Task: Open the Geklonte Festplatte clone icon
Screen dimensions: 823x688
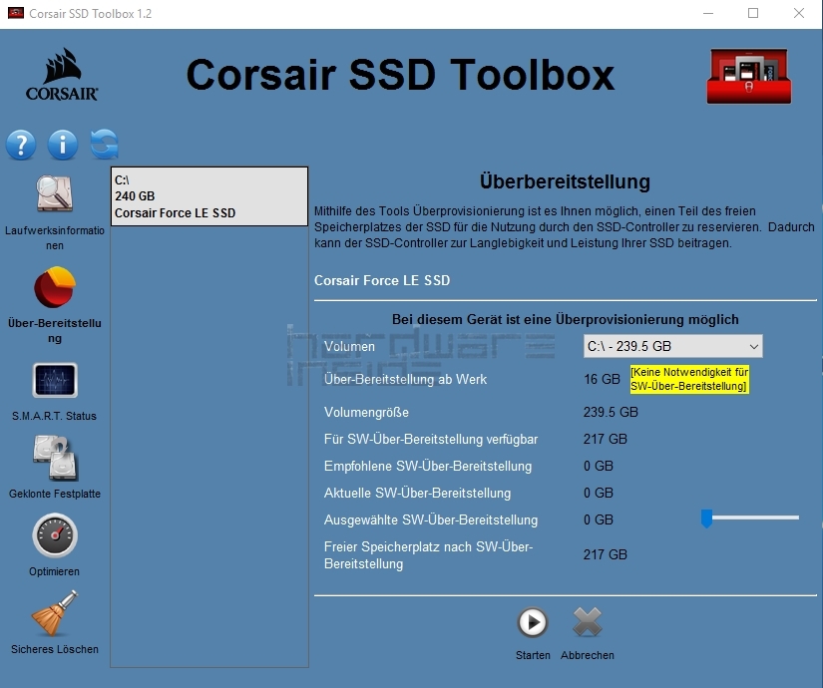Action: [x=54, y=459]
